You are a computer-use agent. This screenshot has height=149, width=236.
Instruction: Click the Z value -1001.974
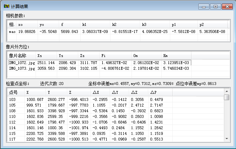[79, 128]
